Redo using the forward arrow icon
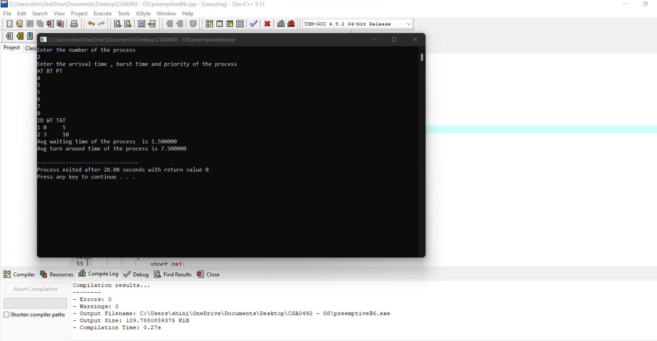 click(102, 24)
